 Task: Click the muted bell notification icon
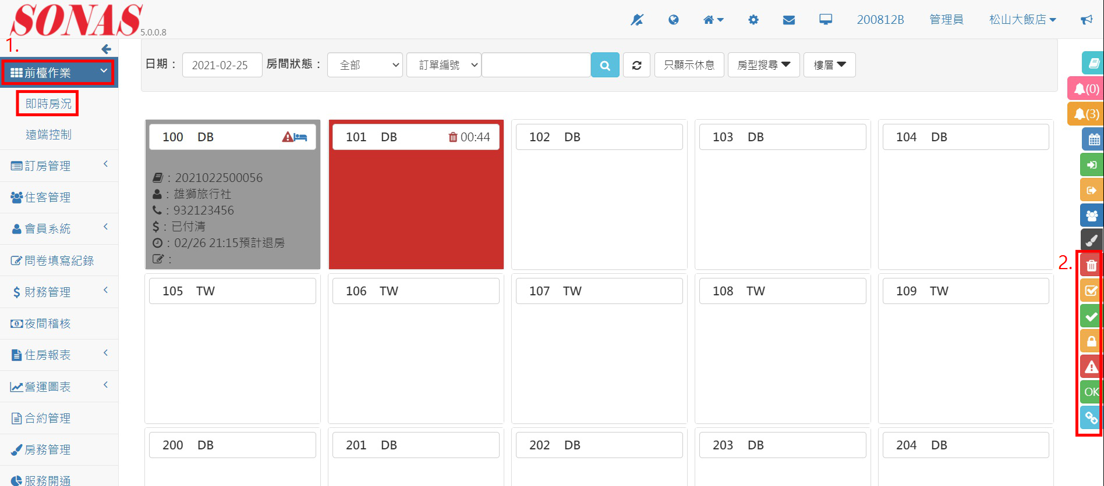click(636, 20)
